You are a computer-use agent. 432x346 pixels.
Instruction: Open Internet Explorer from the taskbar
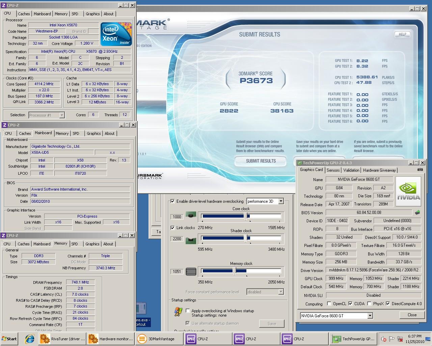pyautogui.click(x=30, y=339)
